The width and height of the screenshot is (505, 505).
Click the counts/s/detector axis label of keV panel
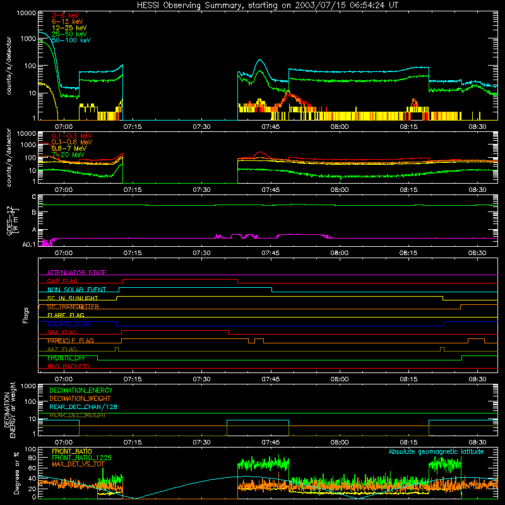(9, 66)
